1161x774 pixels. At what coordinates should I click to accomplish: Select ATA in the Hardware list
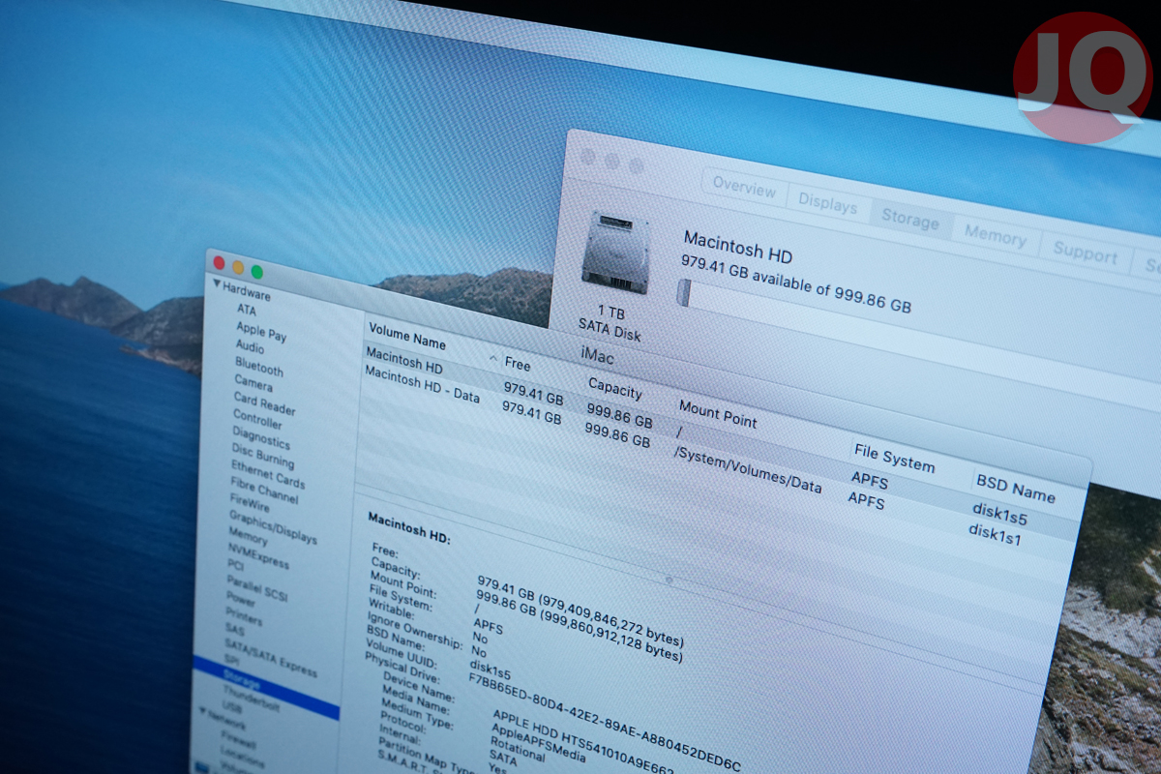(x=247, y=311)
